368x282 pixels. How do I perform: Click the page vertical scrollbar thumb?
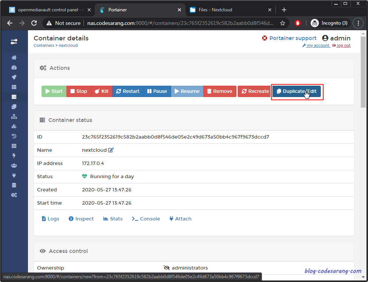[363, 72]
